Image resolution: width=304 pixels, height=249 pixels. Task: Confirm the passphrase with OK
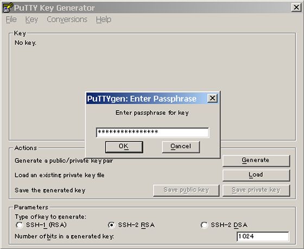pos(124,147)
